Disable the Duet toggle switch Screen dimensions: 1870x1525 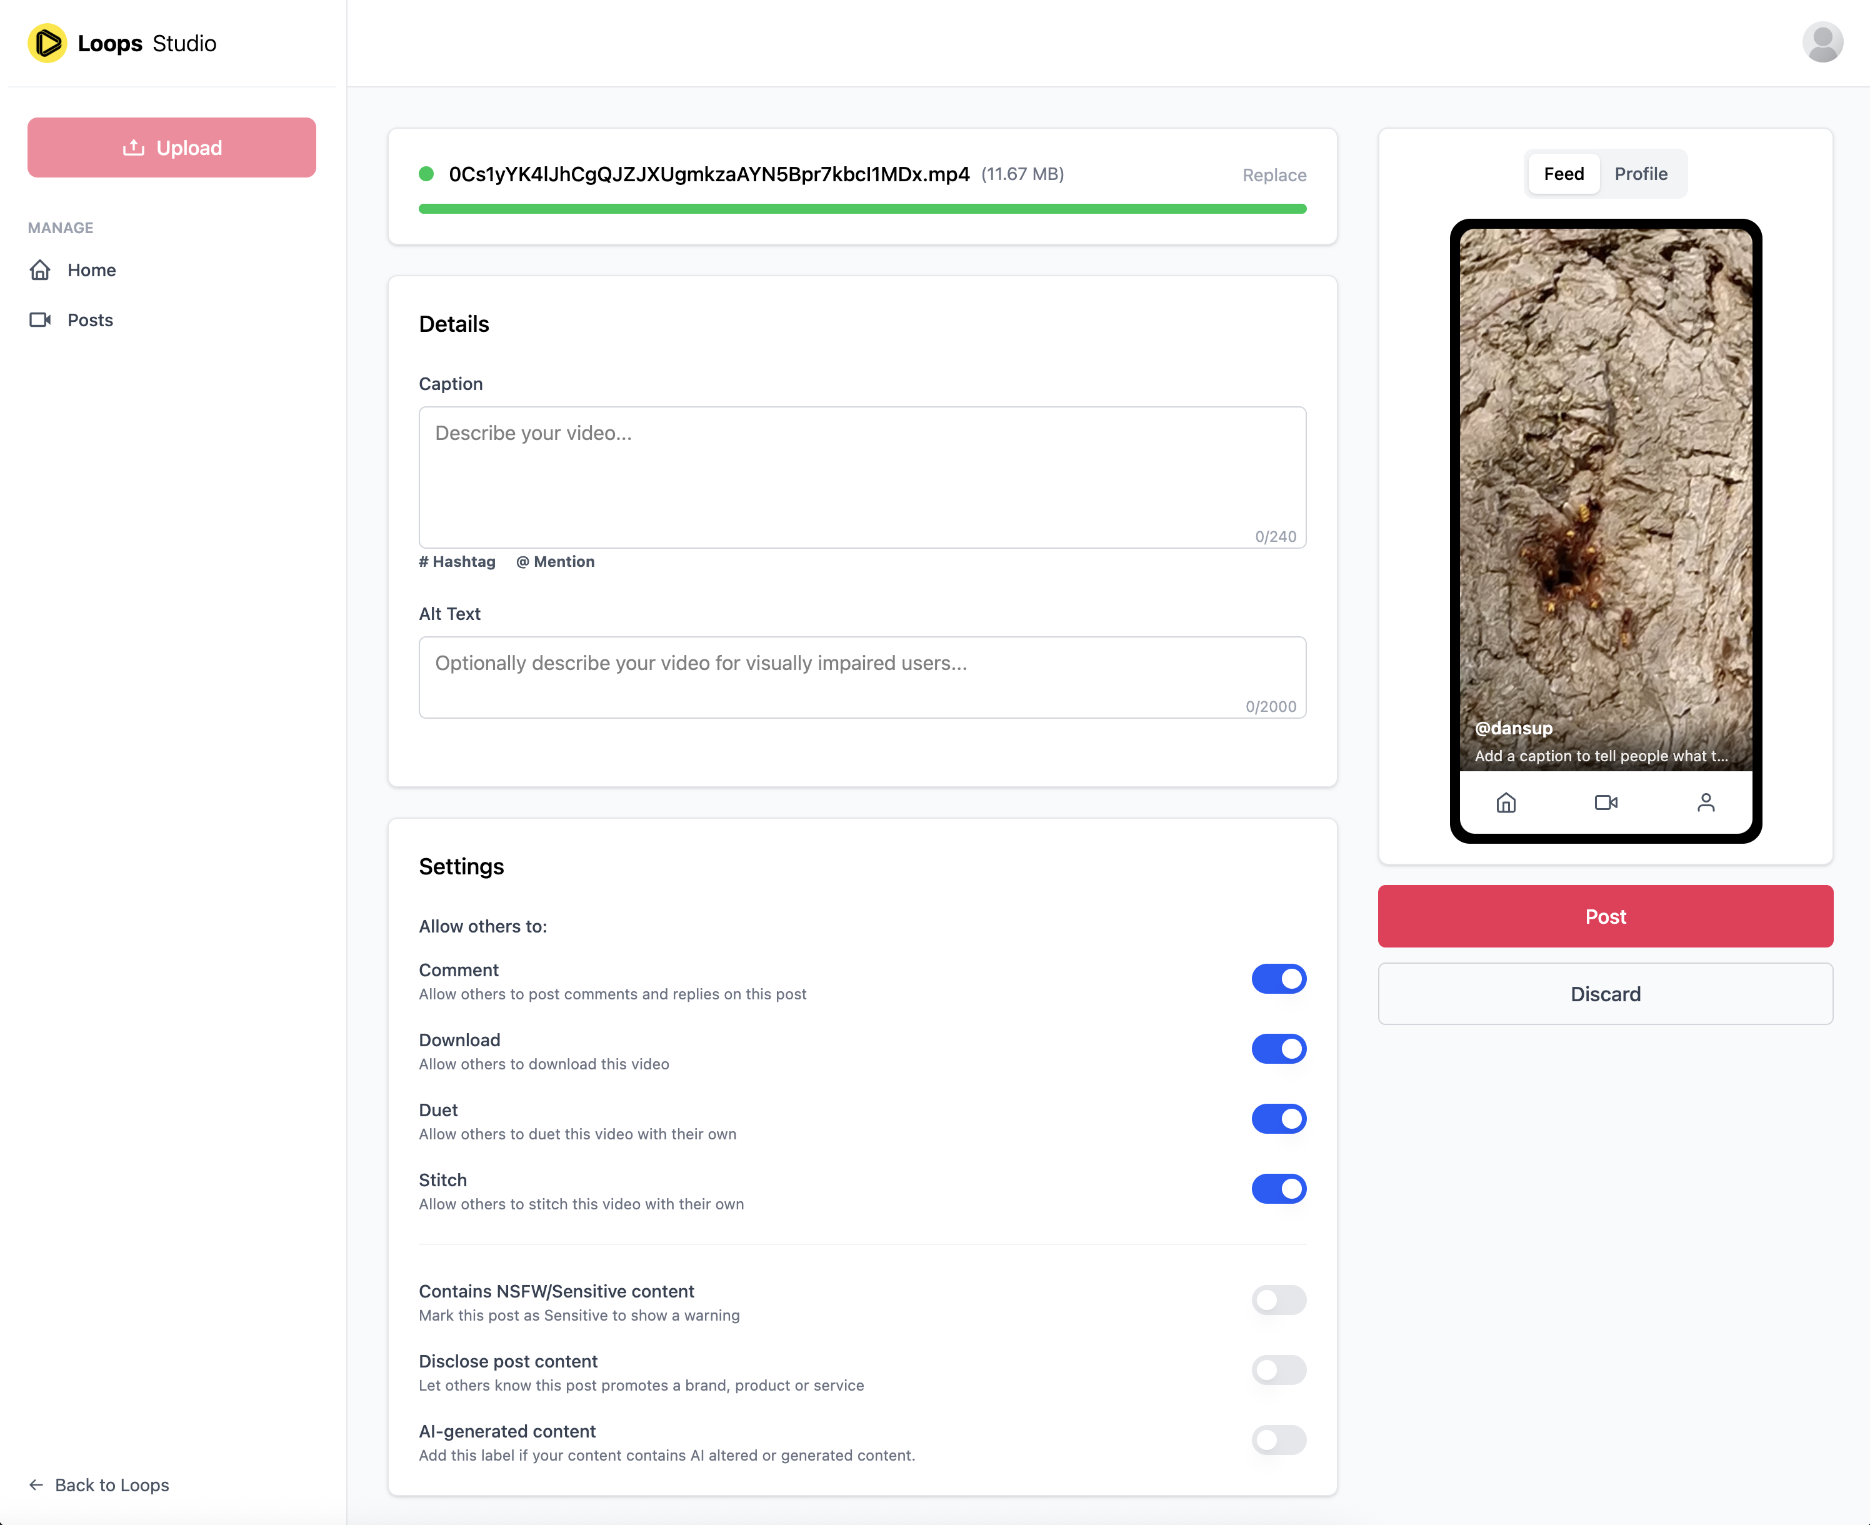1278,1118
